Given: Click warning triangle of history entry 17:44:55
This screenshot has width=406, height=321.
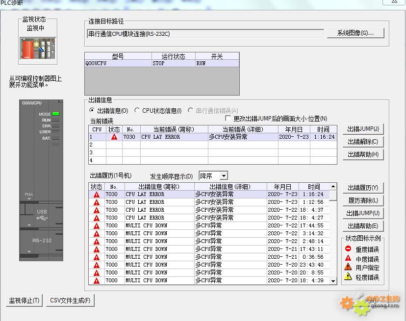Looking at the screenshot, I should tap(97, 226).
